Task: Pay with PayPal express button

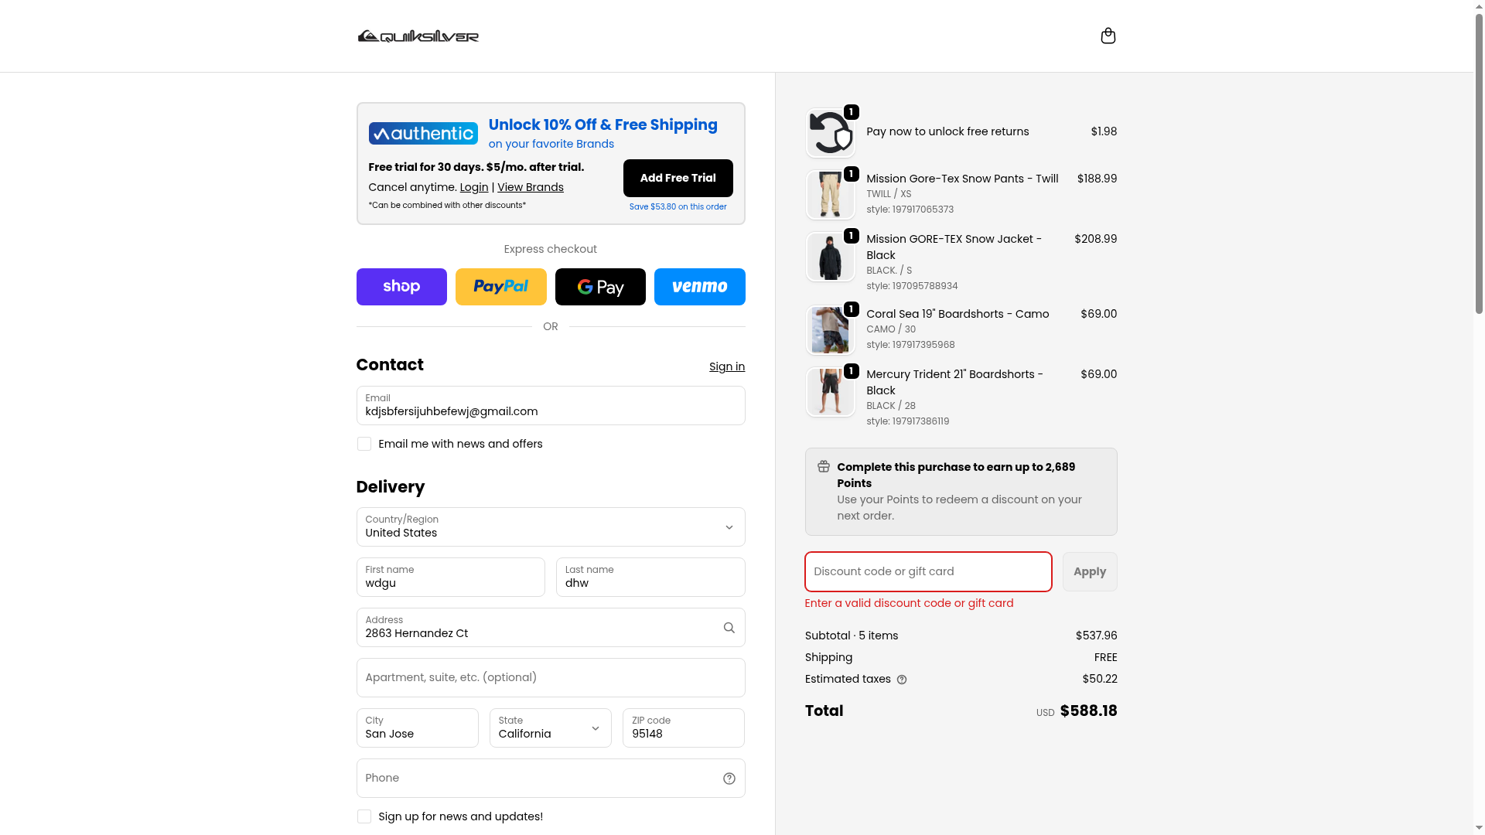Action: (x=500, y=287)
